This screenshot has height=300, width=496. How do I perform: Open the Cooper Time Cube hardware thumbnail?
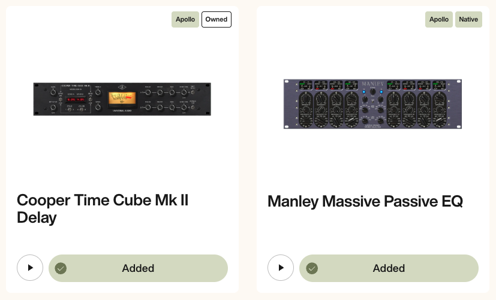[122, 99]
